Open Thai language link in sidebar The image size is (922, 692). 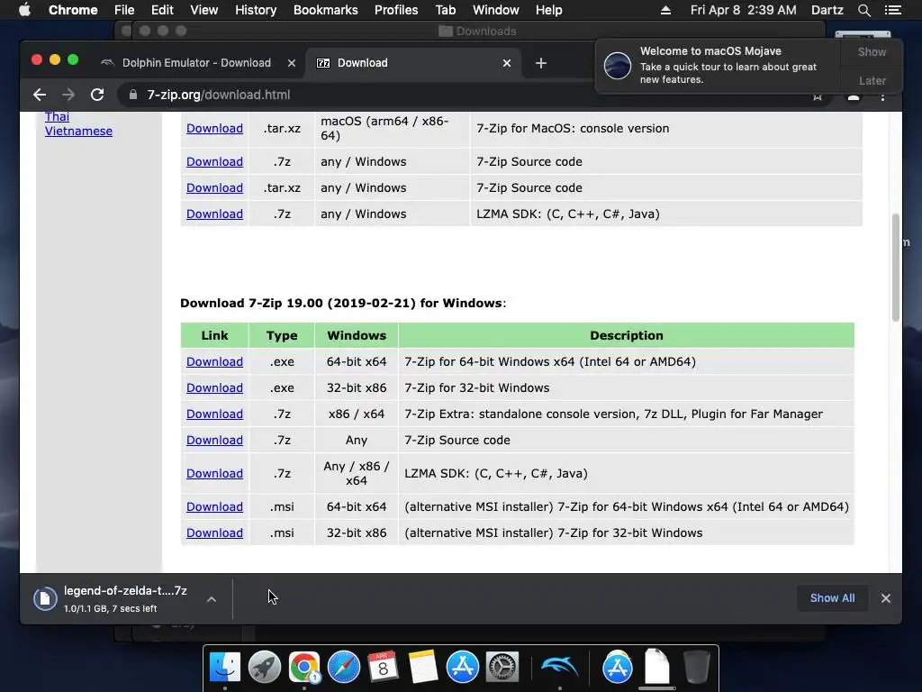click(x=57, y=116)
